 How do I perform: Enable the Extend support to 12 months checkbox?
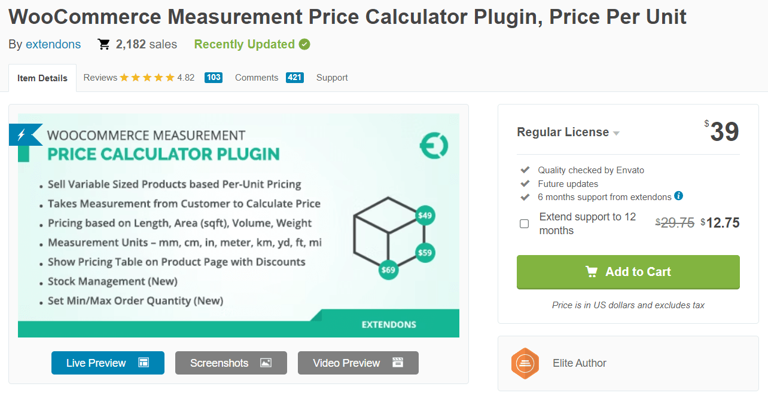(524, 223)
